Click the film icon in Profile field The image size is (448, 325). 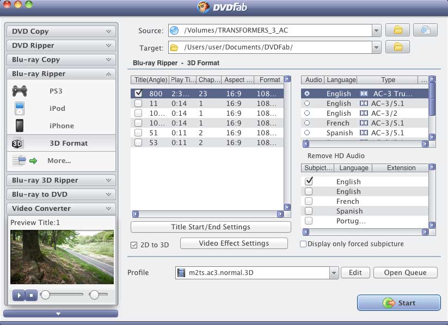(181, 273)
